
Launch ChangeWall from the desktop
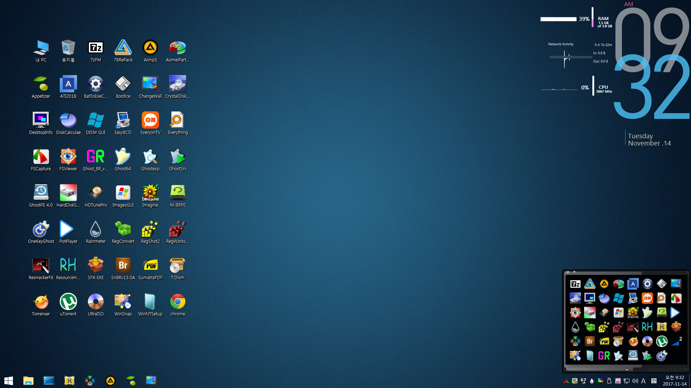click(x=150, y=87)
